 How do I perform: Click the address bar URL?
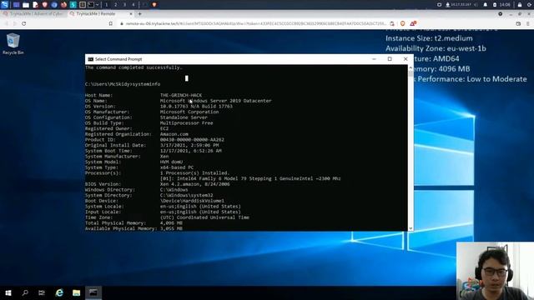click(x=256, y=23)
